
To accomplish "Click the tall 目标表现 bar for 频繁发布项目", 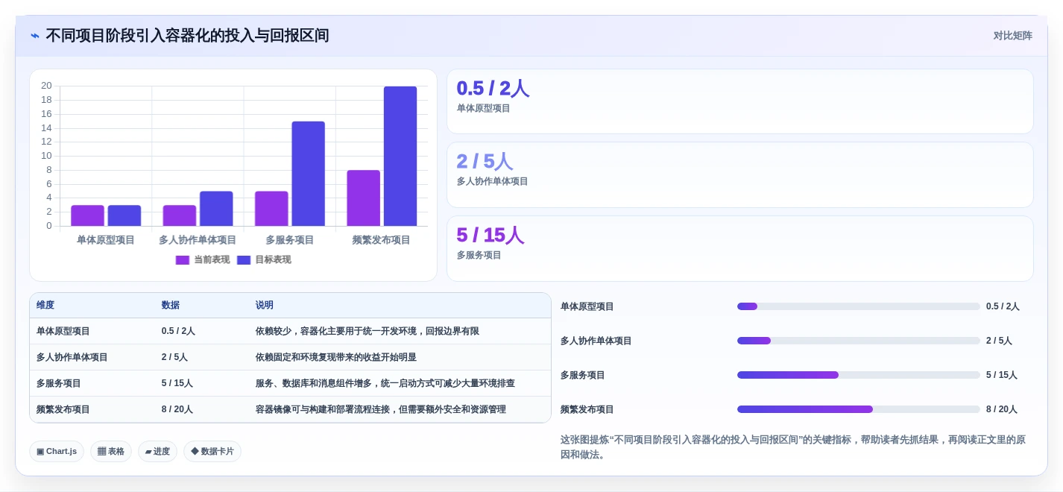I will pos(400,156).
